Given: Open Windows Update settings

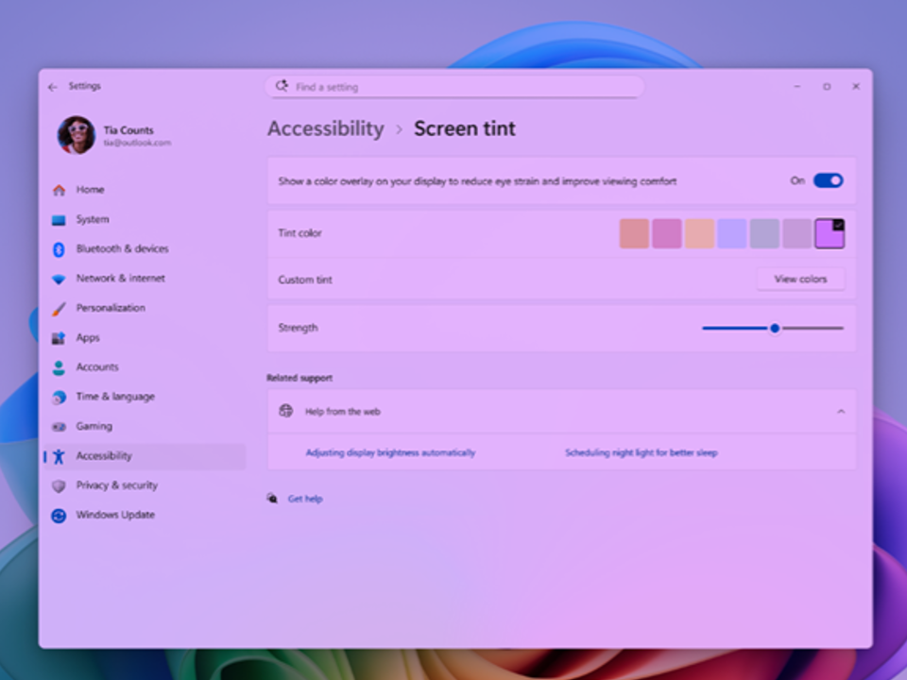Looking at the screenshot, I should point(145,516).
